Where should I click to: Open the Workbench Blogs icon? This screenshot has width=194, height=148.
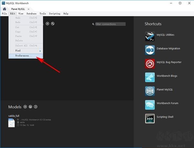pos(150,77)
